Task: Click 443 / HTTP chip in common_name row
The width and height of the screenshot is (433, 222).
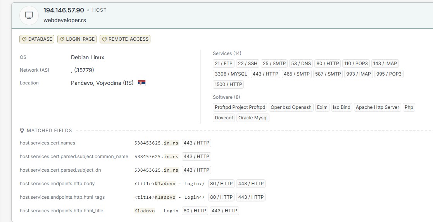Action: click(196, 157)
